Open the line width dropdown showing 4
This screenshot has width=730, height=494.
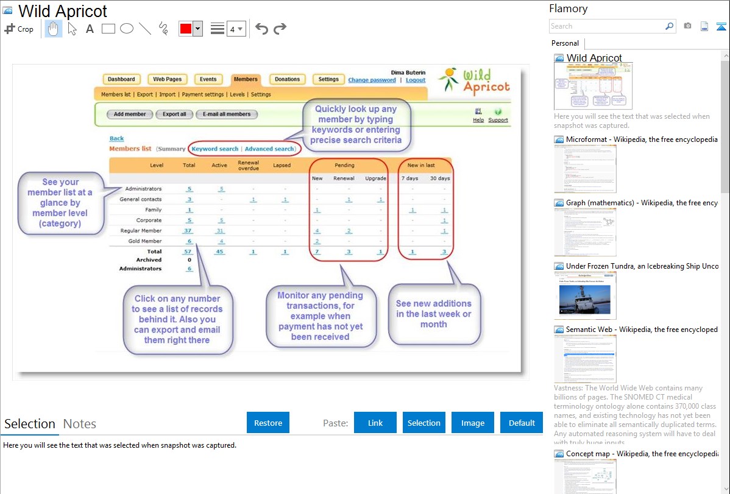(x=236, y=29)
